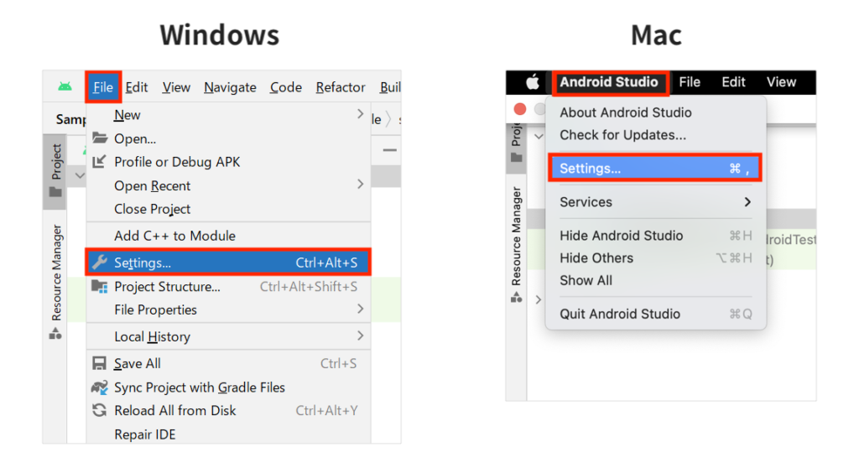Choose Hide Android Studio
This screenshot has width=859, height=463.
[x=655, y=236]
